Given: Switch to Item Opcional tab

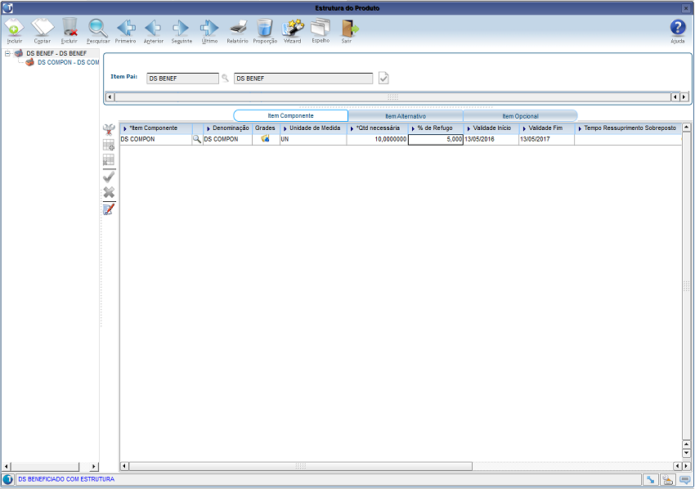Looking at the screenshot, I should (x=520, y=116).
